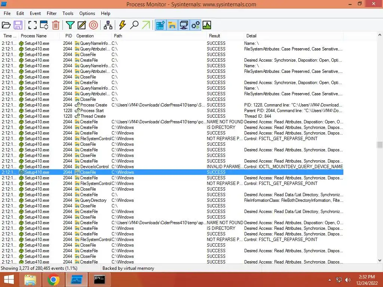Select the QueryDirectory event row
This screenshot has height=287, width=383.
coord(172,200)
